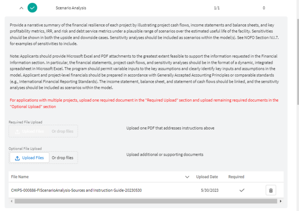Click the Required column header
299x211 pixels.
tap(236, 177)
